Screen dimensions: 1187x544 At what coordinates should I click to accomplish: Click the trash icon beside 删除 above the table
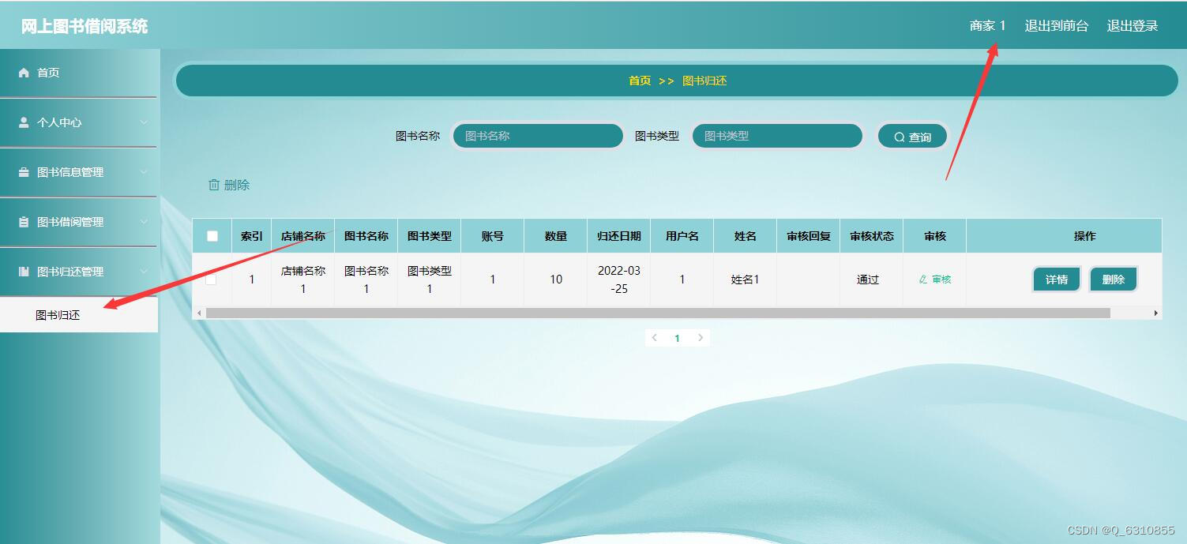point(214,185)
